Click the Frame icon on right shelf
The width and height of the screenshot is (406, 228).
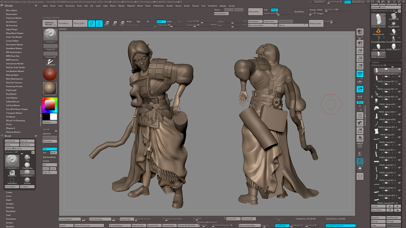click(x=360, y=116)
